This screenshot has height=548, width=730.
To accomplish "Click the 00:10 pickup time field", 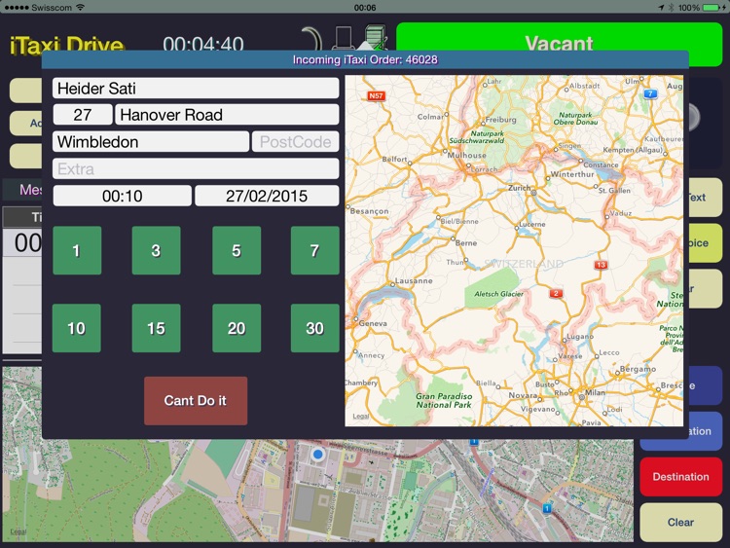I will 122,196.
